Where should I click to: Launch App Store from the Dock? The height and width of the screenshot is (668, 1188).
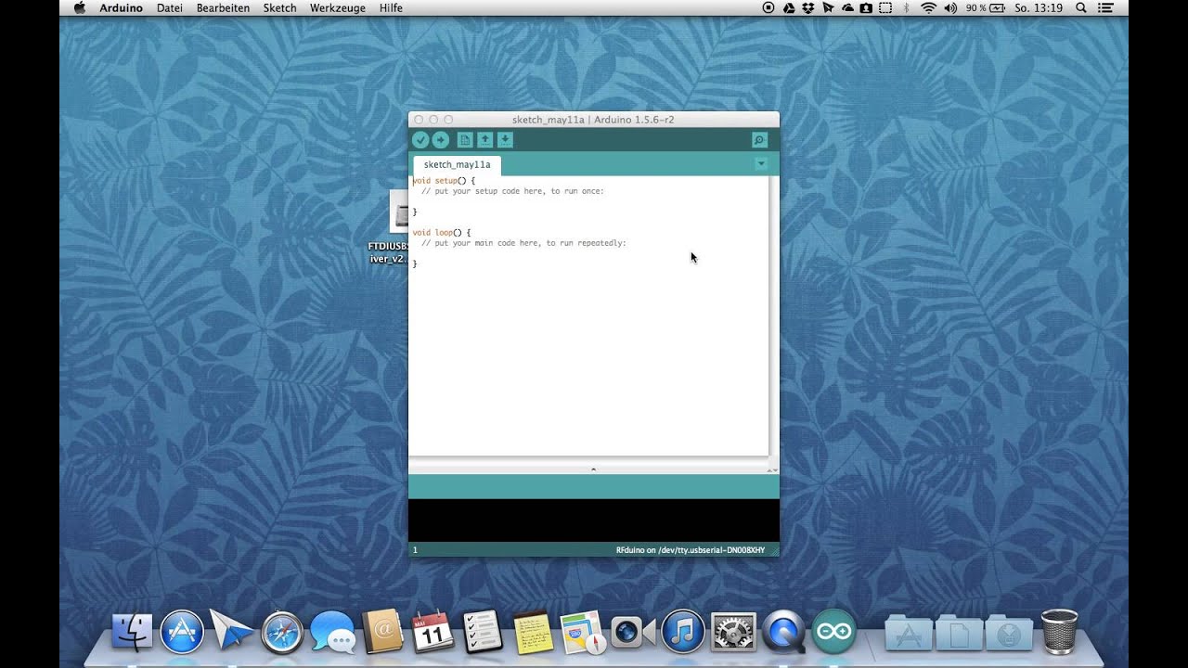(x=182, y=632)
